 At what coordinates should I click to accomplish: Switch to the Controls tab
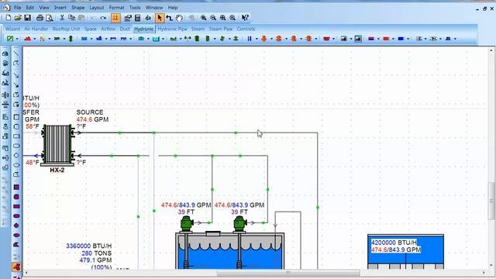click(246, 29)
